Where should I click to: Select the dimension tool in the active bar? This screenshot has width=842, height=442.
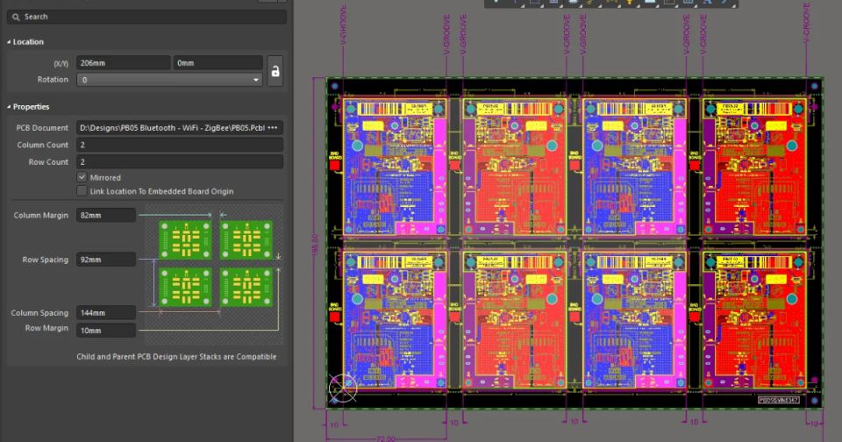coord(687,3)
